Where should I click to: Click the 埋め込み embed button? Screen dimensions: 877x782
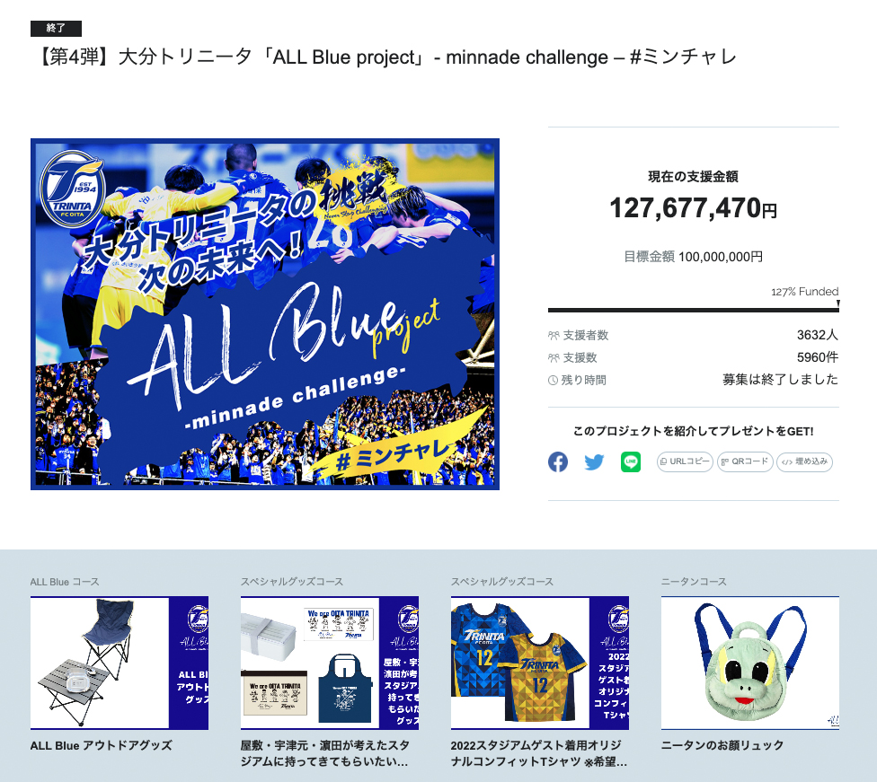click(x=805, y=461)
